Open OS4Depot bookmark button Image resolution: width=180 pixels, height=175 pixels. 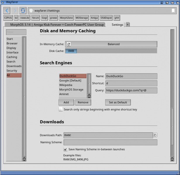[106, 18]
